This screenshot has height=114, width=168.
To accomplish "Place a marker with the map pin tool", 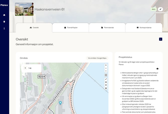I will [x=106, y=85].
